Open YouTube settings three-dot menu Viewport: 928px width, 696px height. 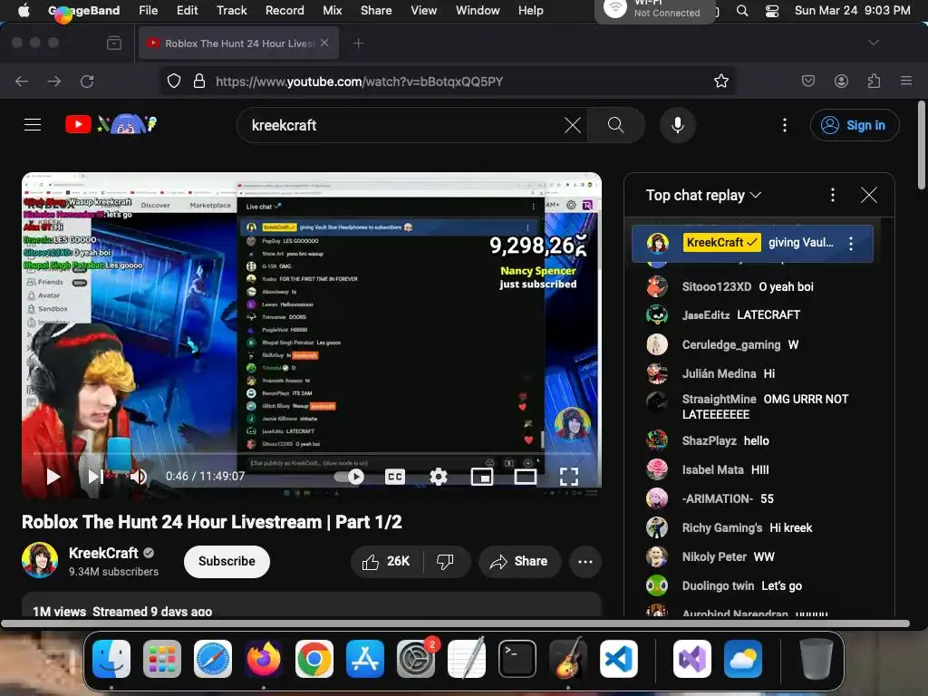[x=785, y=125]
